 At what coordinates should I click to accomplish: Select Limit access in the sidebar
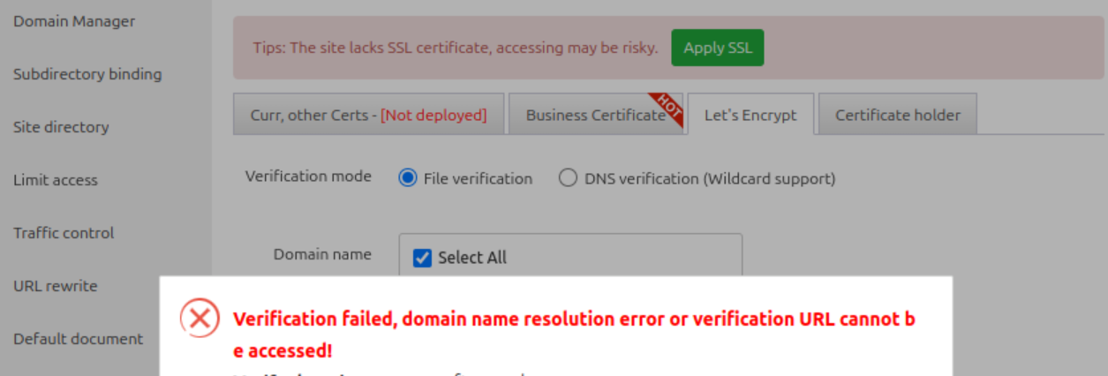56,180
